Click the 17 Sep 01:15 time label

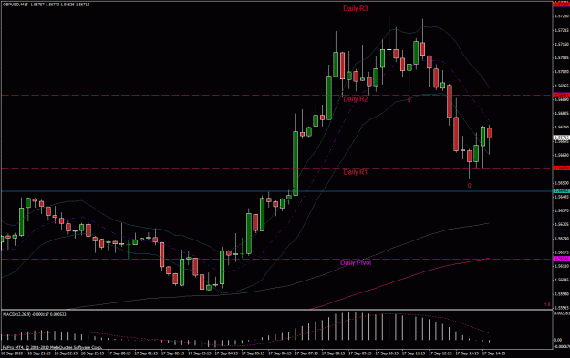pos(146,353)
